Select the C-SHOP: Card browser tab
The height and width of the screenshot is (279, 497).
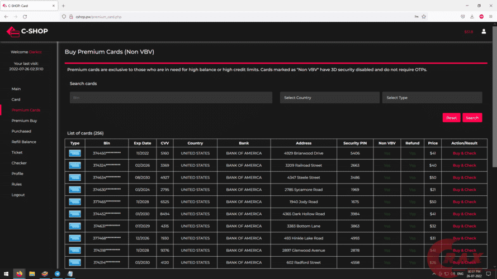29,6
